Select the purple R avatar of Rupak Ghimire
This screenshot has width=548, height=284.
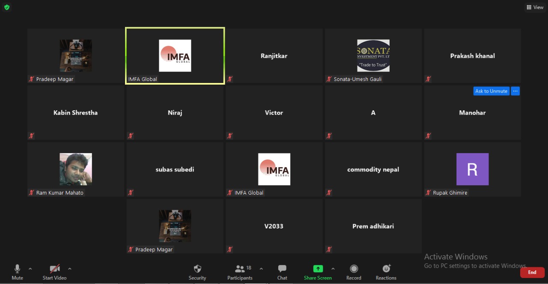473,169
